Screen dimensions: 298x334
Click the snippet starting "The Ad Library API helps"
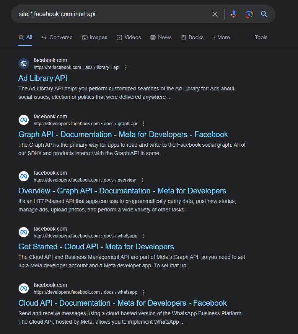coord(126,93)
